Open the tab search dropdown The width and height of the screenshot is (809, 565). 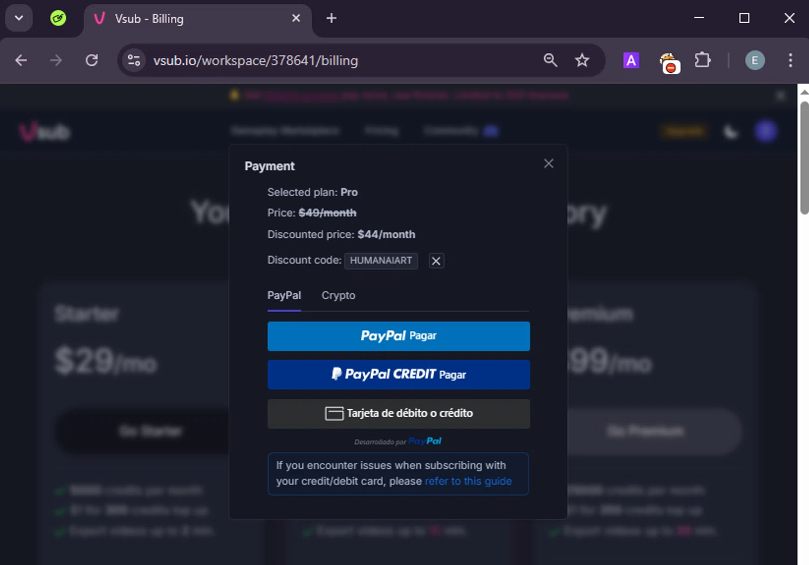pyautogui.click(x=19, y=18)
